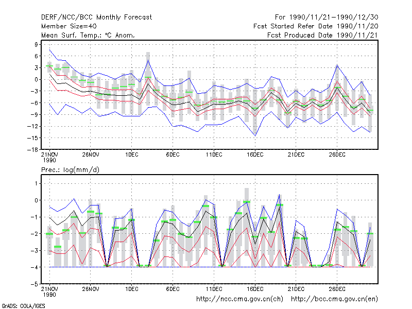The image size is (412, 309).
Task: Click the bcc.cma.gov.cn(en) link
Action: (x=334, y=299)
